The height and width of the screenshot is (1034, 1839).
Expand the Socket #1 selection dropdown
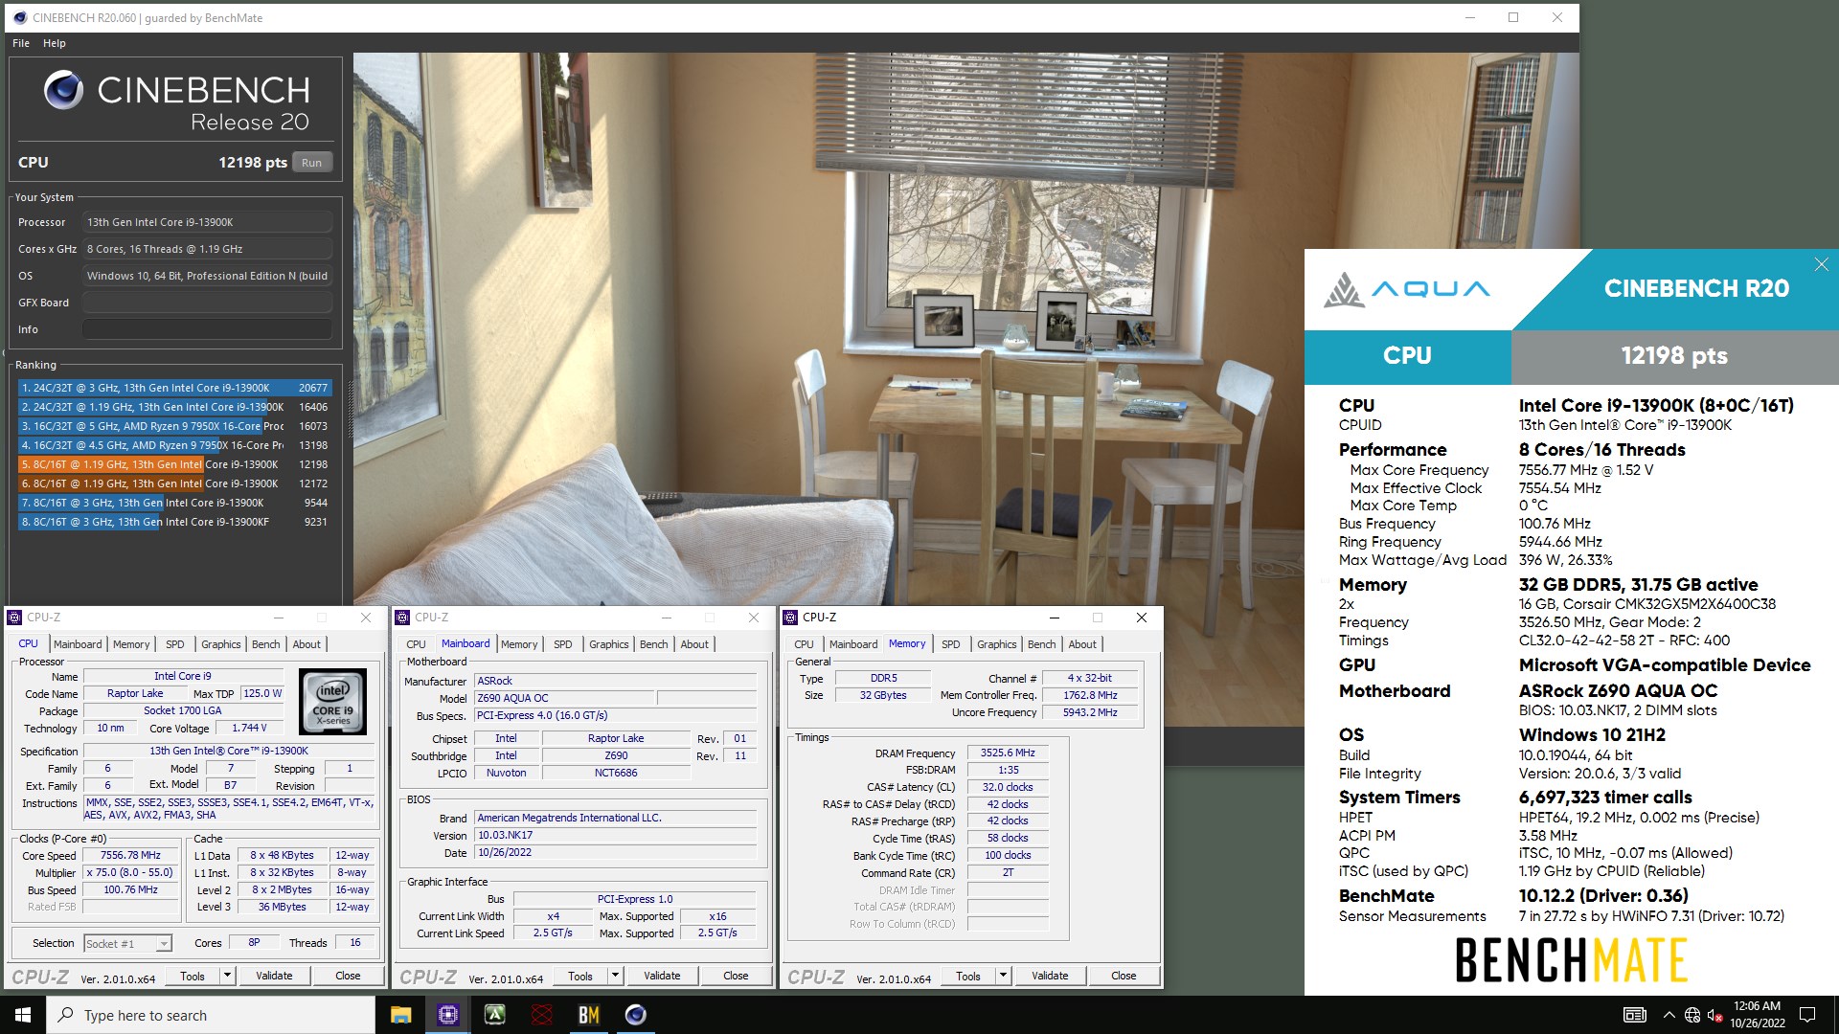164,944
